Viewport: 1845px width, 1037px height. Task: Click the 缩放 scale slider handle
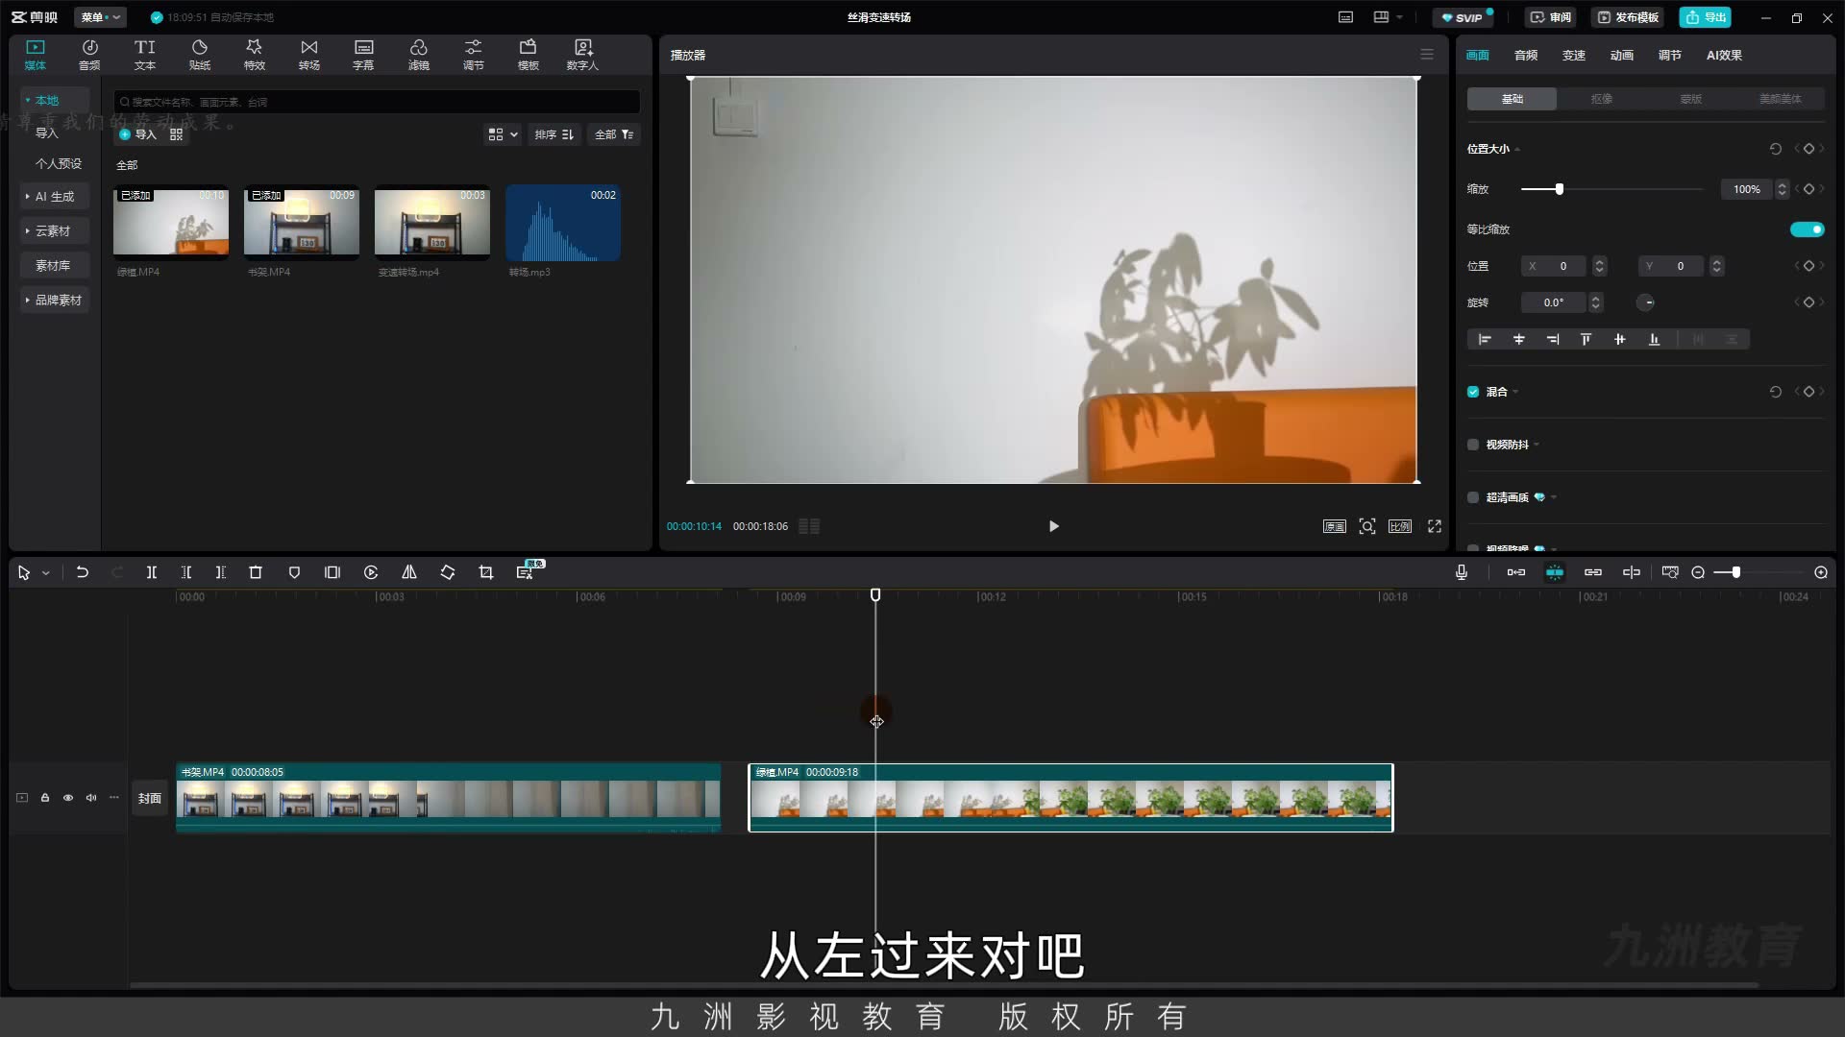click(x=1560, y=189)
